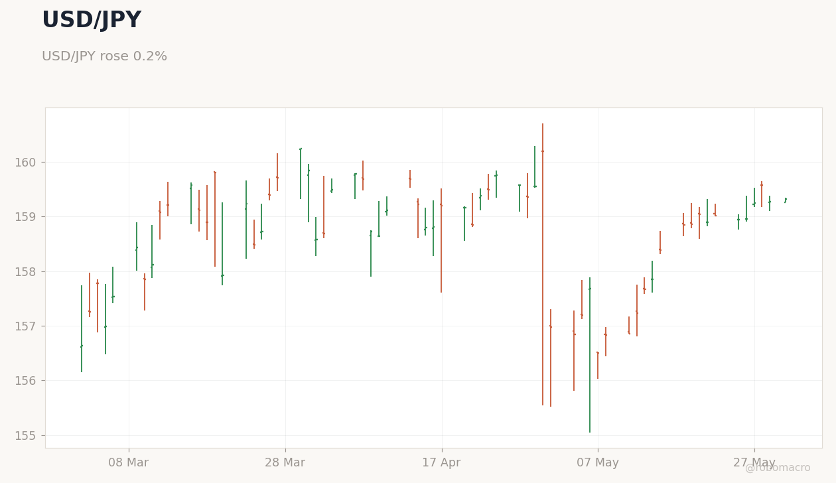This screenshot has width=836, height=483.
Task: Click the long green bar dropping to 155
Action: point(590,355)
